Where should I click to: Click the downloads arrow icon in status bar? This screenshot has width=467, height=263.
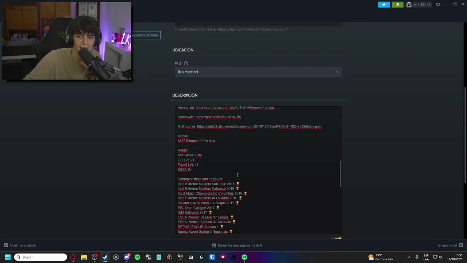pos(214,245)
